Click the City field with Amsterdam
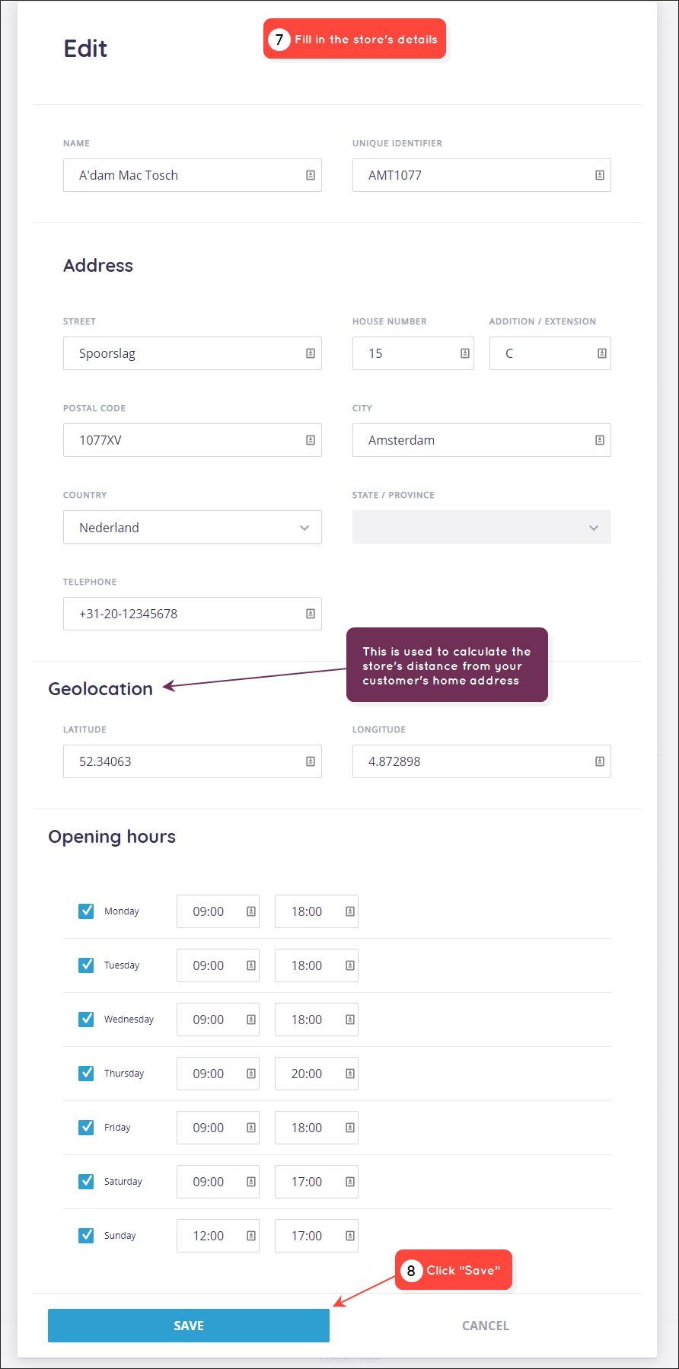Screen dimensions: 679x1369 [x=482, y=440]
